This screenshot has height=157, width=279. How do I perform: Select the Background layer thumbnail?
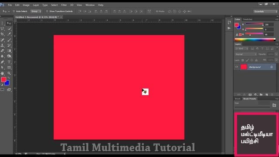[x=244, y=67]
